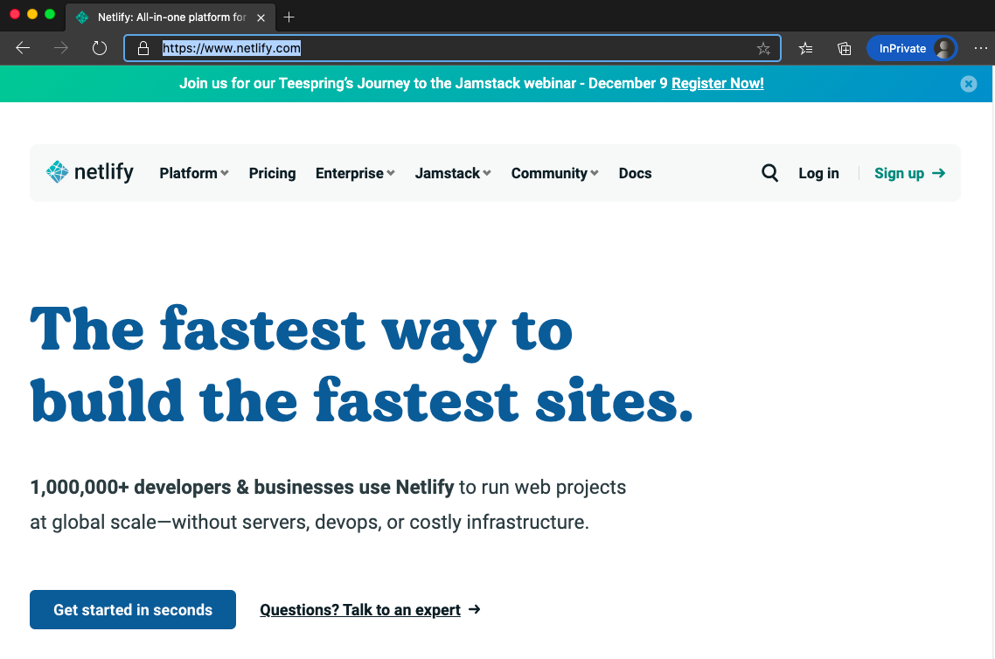Open the Favorites list icon

coord(806,48)
